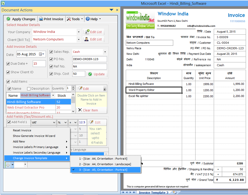Open Your Company dropdown
This screenshot has height=195, width=248.
pos(79,32)
